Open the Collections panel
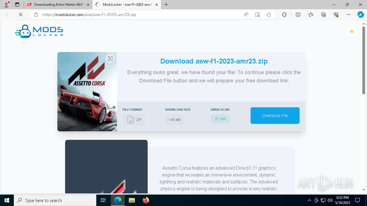Viewport: 367px width, 206px height. [x=323, y=15]
